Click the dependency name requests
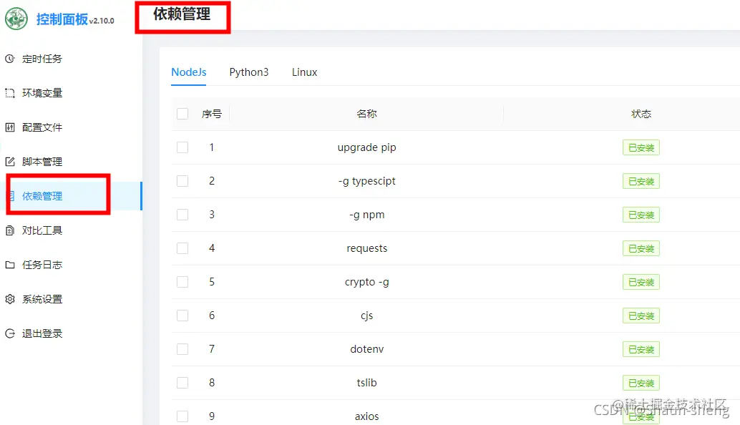The image size is (740, 425). click(x=366, y=248)
